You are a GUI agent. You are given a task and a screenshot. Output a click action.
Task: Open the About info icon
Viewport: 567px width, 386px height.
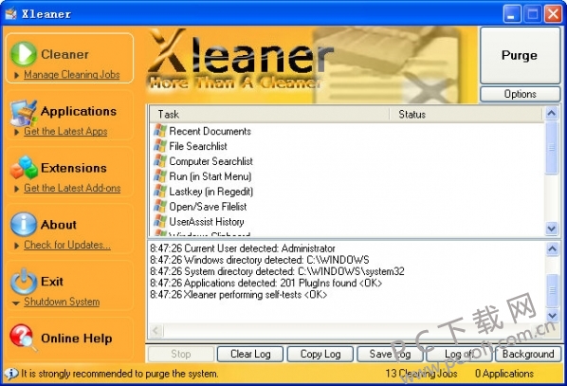[24, 224]
